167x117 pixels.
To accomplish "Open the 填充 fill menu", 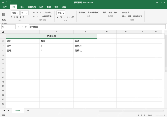I will pyautogui.click(x=124, y=16).
